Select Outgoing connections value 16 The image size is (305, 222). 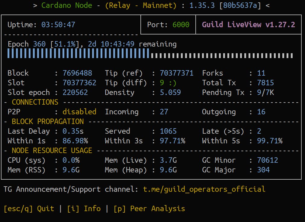[x=261, y=112]
